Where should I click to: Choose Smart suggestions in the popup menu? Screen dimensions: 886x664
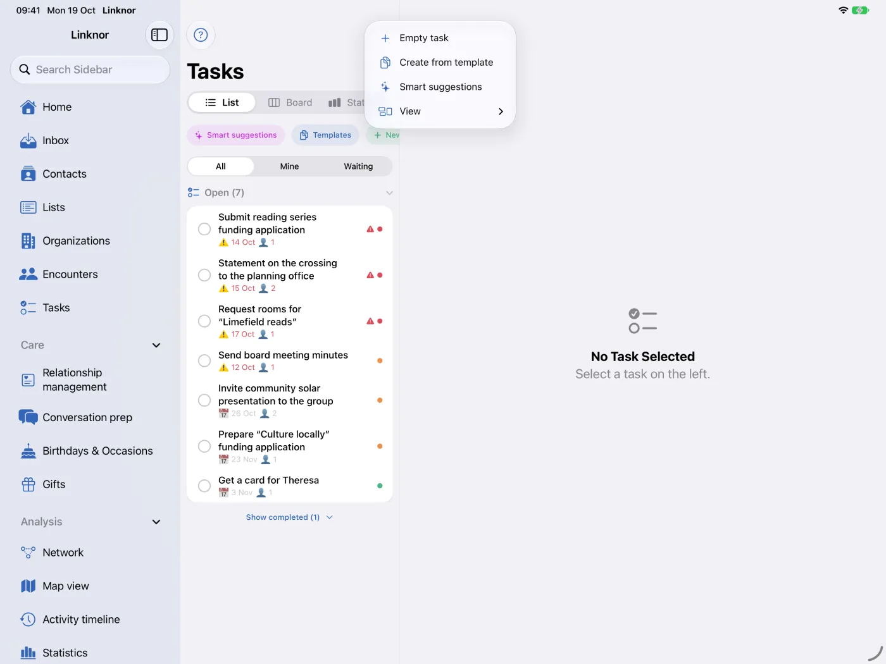coord(440,87)
